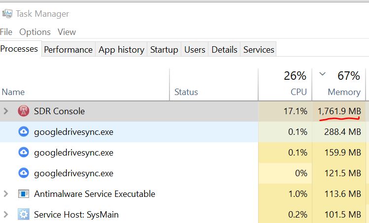Viewport: 369px width, 223px height.
Task: Open the Options menu
Action: point(35,32)
